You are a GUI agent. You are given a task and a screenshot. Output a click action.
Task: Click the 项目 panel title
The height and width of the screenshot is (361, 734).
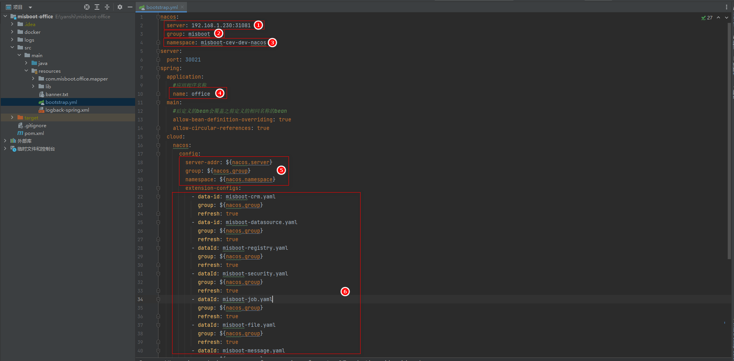pos(18,7)
